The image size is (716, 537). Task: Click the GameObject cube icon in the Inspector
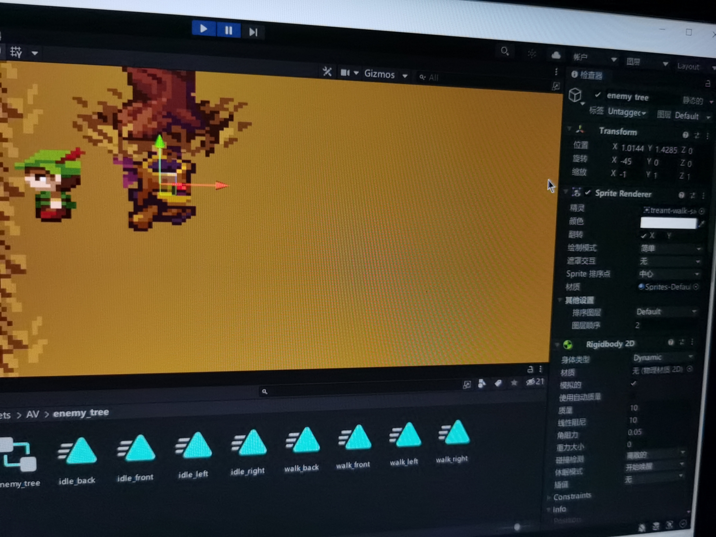[x=575, y=95]
